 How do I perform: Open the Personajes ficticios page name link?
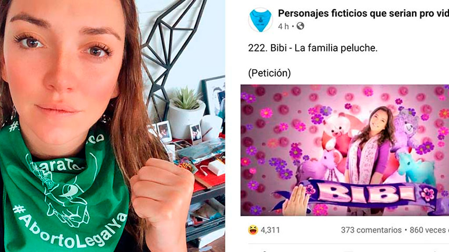click(363, 14)
